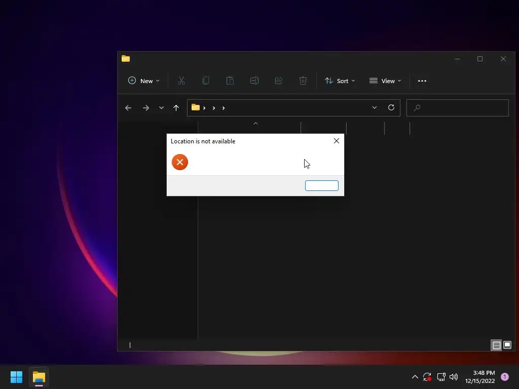Click the Cut scissors icon
Viewport: 519px width, 389px height.
[x=181, y=81]
